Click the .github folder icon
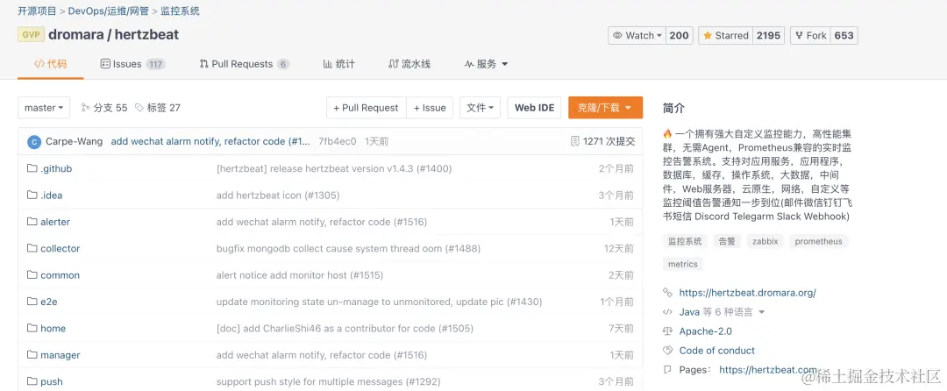This screenshot has width=947, height=391. pos(32,168)
